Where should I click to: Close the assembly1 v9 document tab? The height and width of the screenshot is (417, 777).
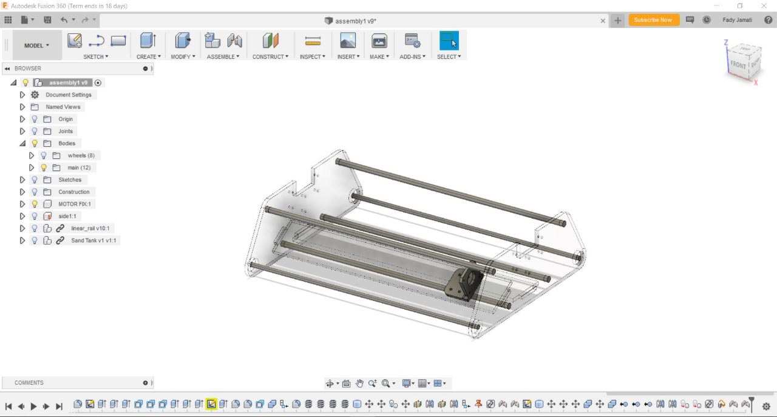(603, 21)
